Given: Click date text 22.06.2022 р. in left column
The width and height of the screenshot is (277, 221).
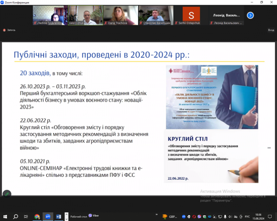Looking at the screenshot, I should point(35,120).
